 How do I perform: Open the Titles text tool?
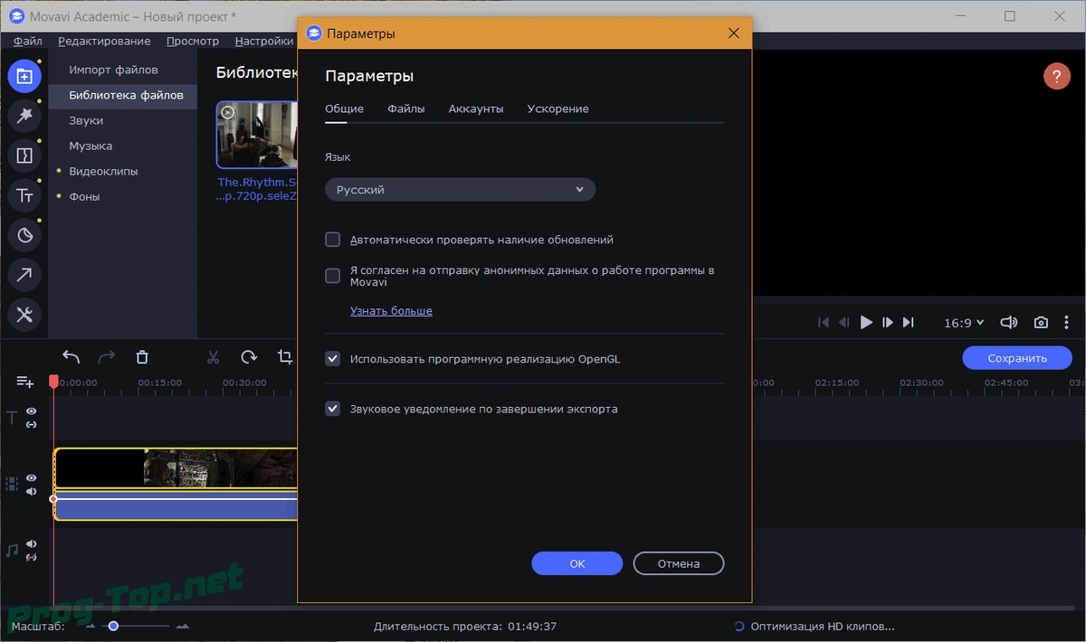pyautogui.click(x=24, y=195)
